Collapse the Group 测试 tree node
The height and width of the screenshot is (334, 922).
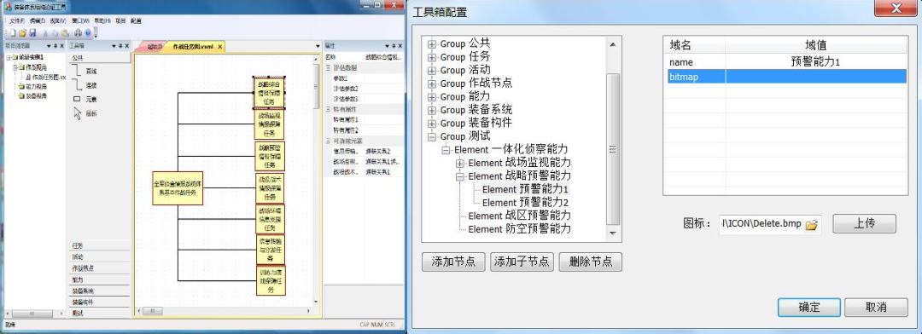(x=432, y=137)
